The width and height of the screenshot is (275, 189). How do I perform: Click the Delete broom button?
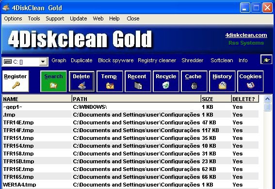81,81
